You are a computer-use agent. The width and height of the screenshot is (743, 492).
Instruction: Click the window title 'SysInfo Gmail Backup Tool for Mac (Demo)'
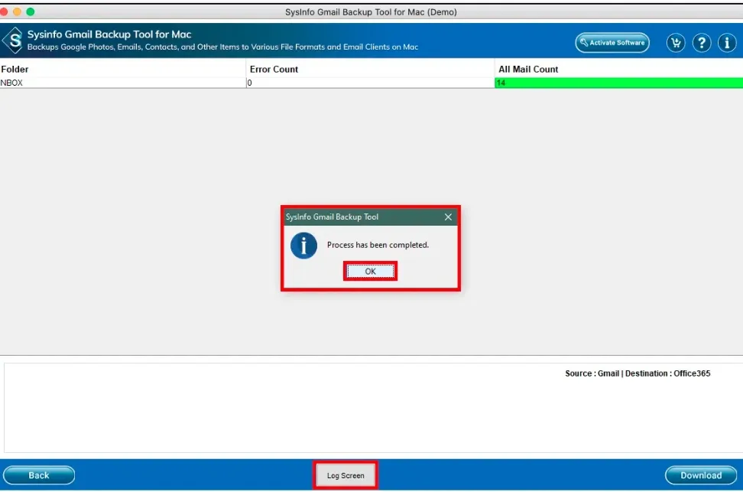click(371, 12)
